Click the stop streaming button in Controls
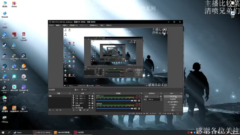 tap(173, 96)
